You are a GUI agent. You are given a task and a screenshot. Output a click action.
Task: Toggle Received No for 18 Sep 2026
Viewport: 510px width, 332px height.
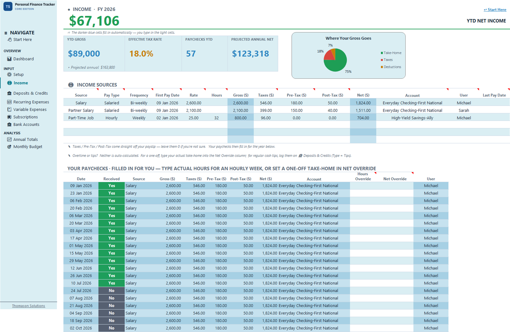point(111,321)
